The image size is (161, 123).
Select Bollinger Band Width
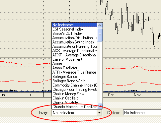pyautogui.click(x=74, y=81)
